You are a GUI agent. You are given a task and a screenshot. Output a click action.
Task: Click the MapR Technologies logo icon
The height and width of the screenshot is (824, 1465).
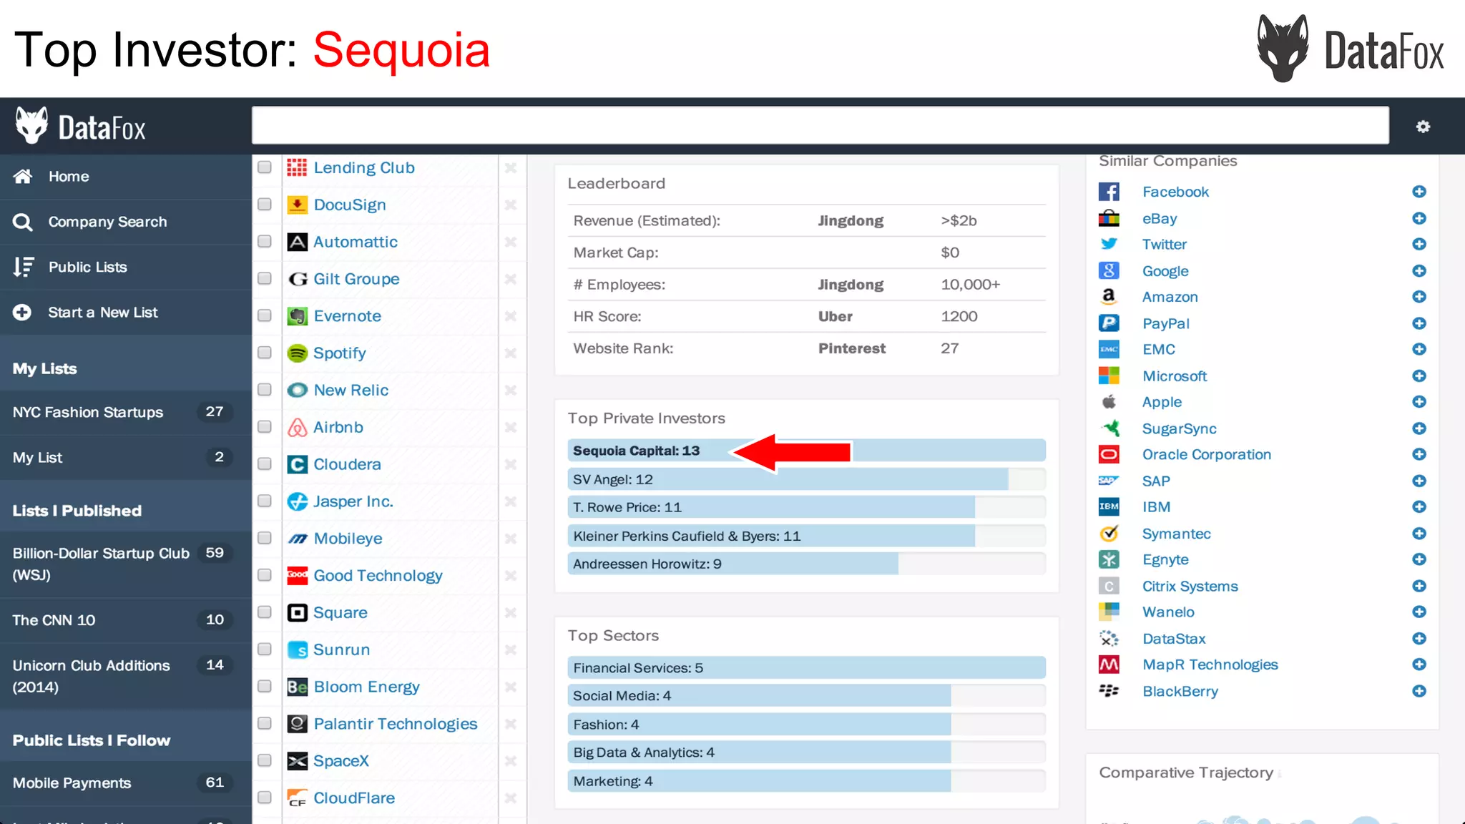pos(1109,664)
